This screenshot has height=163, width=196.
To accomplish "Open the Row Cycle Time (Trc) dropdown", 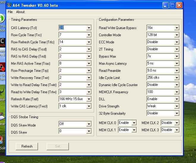I will pos(89,35).
